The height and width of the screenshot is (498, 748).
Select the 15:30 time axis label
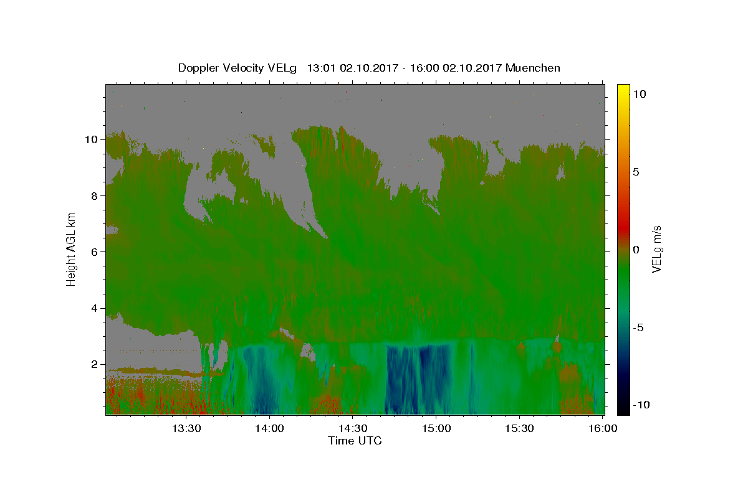(519, 428)
